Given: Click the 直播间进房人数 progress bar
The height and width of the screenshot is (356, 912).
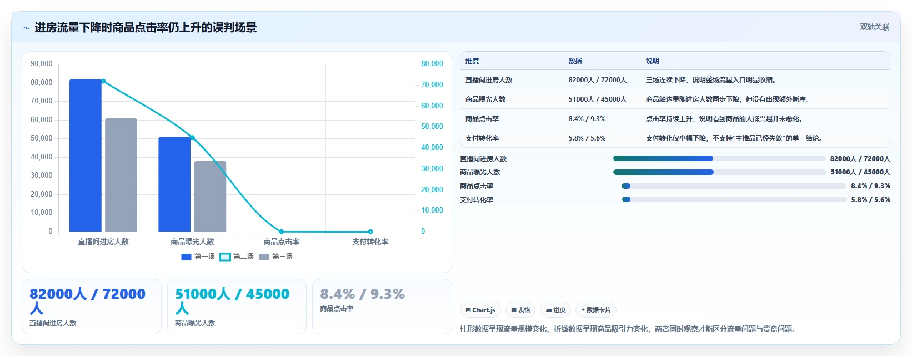Looking at the screenshot, I should tap(719, 158).
